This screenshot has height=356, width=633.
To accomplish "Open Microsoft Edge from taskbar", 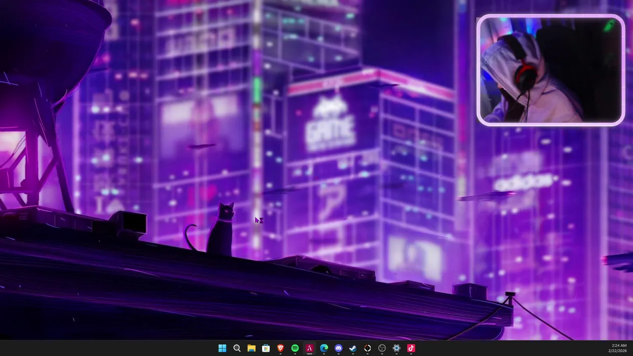I will (x=324, y=348).
